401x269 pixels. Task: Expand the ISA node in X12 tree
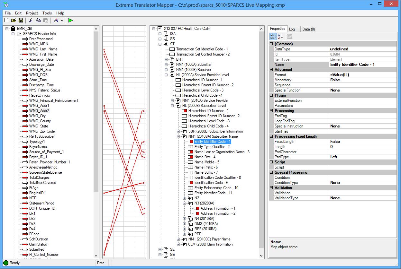[x=160, y=34]
